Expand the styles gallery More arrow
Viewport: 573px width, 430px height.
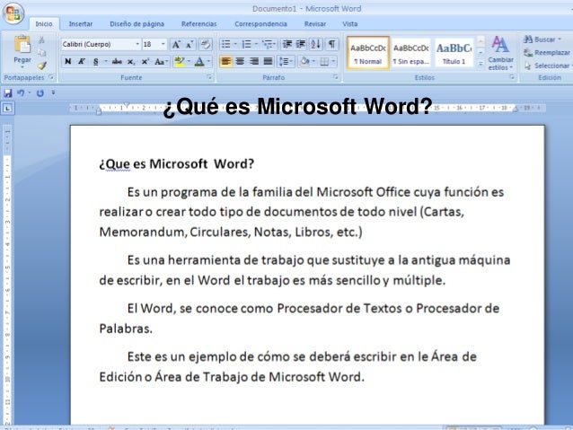click(x=480, y=64)
